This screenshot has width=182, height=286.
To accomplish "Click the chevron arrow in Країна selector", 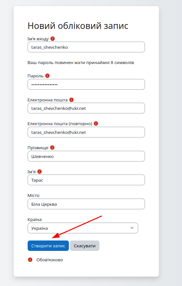I will [132, 228].
